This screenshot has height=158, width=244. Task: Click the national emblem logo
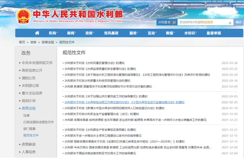(23, 16)
